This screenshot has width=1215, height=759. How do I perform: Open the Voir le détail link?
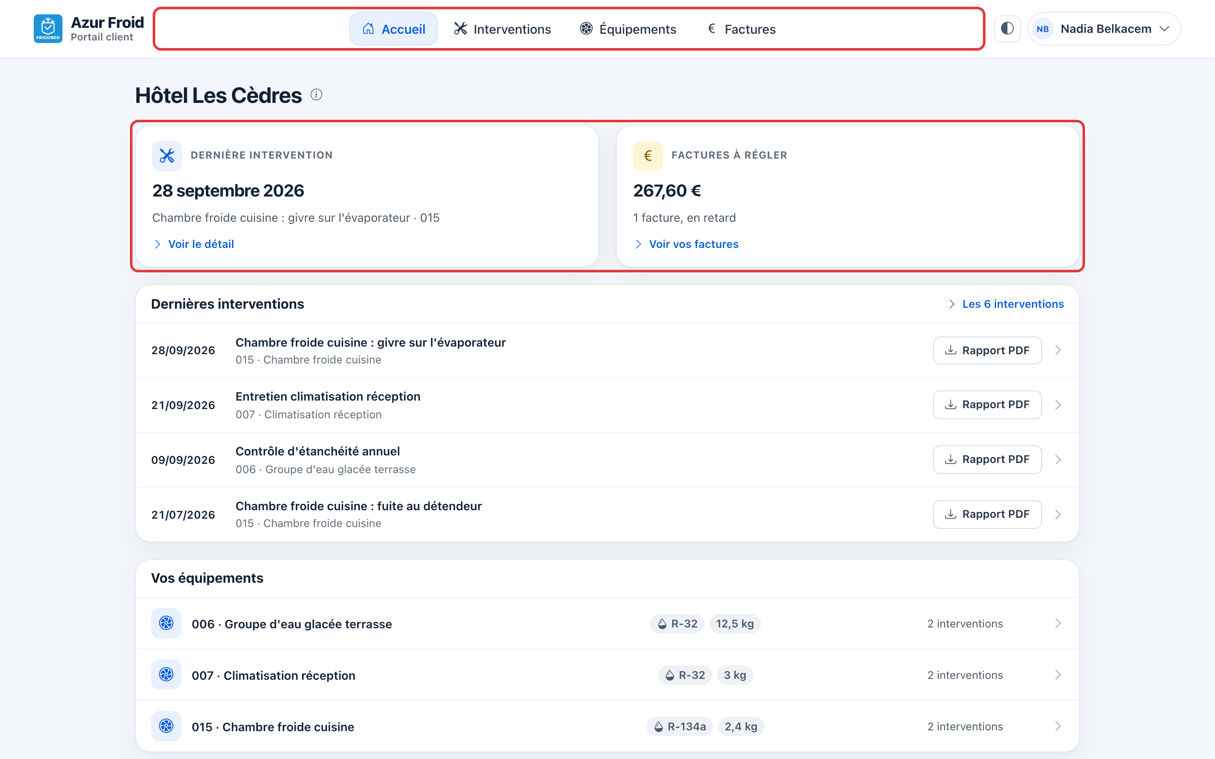[194, 244]
